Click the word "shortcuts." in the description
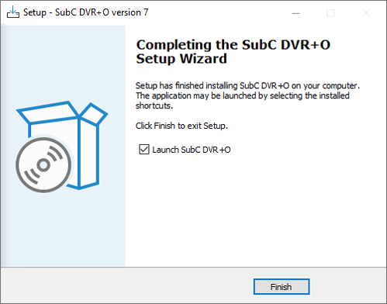The width and height of the screenshot is (387, 304). pos(154,105)
